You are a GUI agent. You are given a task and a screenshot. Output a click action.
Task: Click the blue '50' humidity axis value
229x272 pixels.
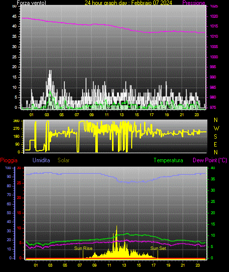[x=9, y=213]
